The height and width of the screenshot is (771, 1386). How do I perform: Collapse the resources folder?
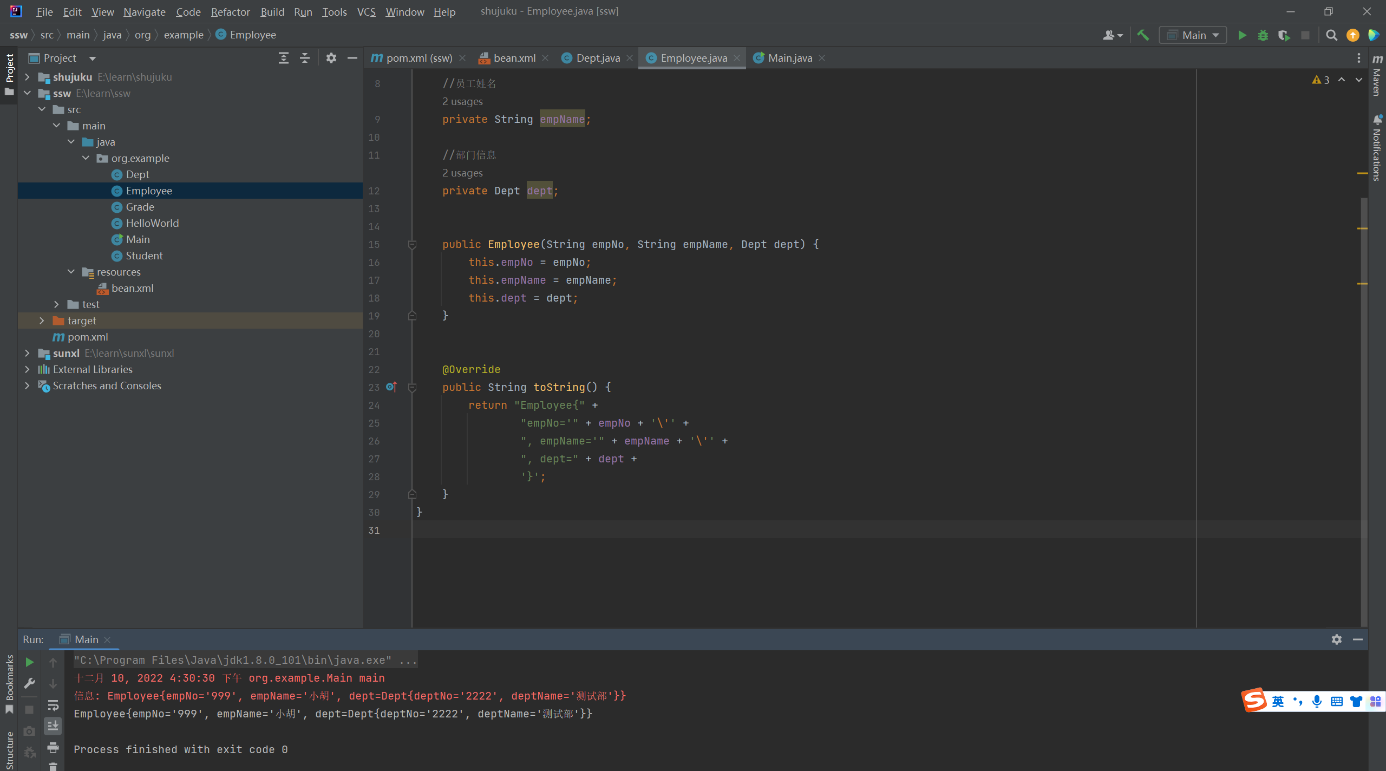[x=71, y=272]
